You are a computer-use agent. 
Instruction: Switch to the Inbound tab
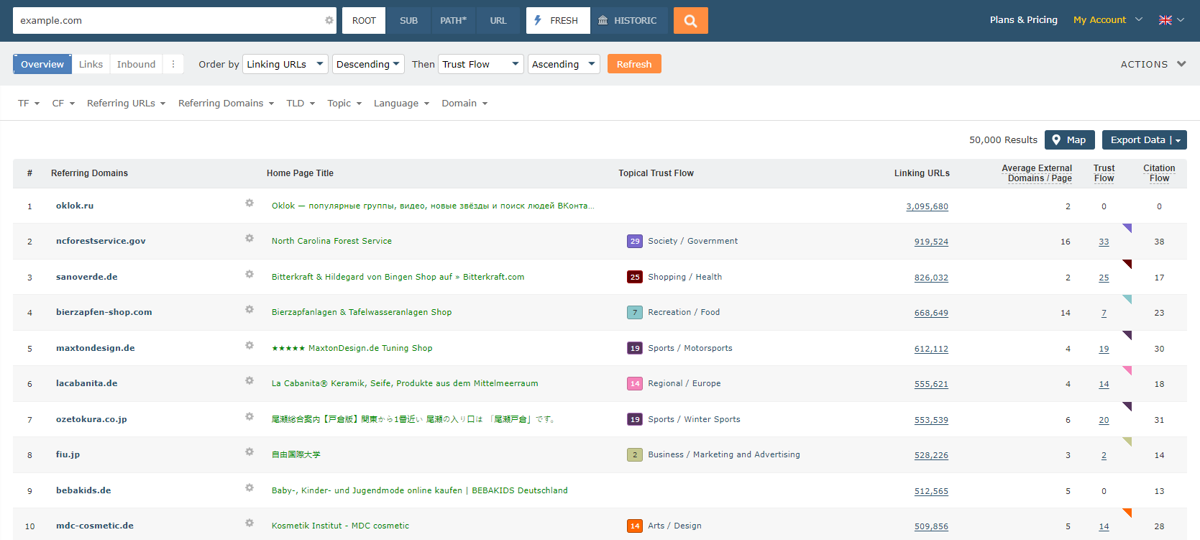(136, 64)
